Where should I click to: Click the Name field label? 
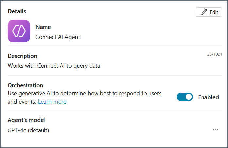click(x=43, y=27)
